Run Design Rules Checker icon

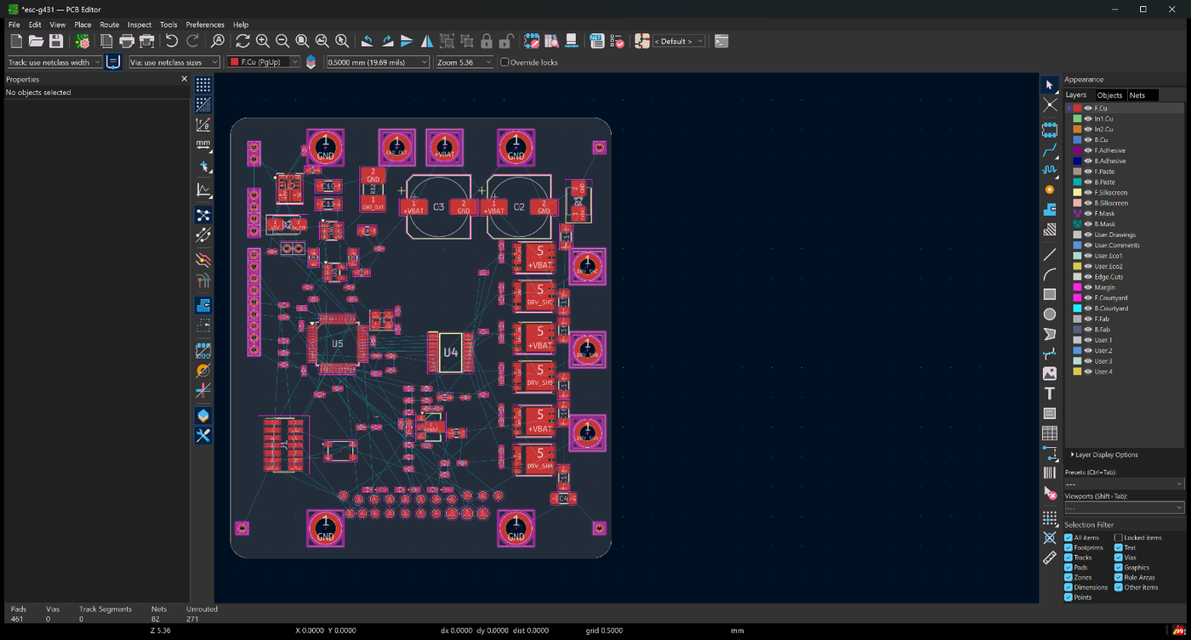coord(618,41)
